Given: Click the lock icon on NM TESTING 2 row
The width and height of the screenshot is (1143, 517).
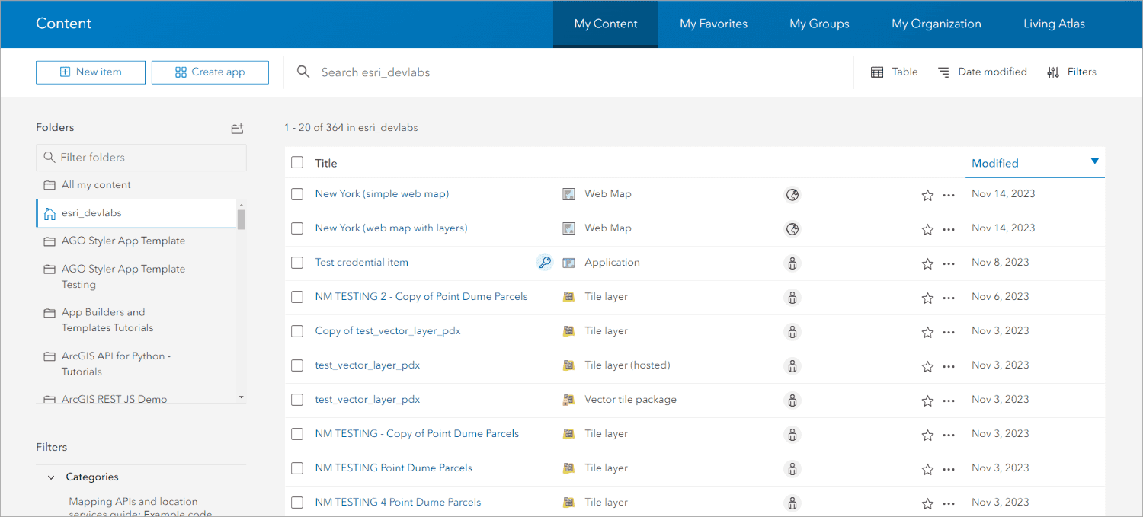Looking at the screenshot, I should coord(792,297).
